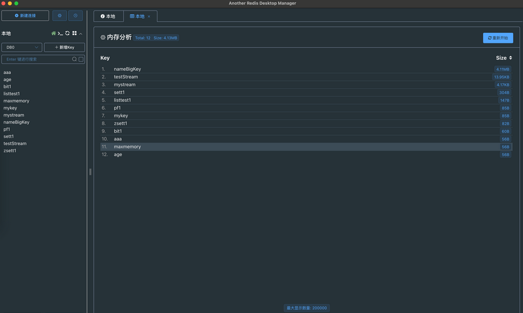The width and height of the screenshot is (523, 313).
Task: Open the grid menu icon for 本地
Action: (x=74, y=33)
